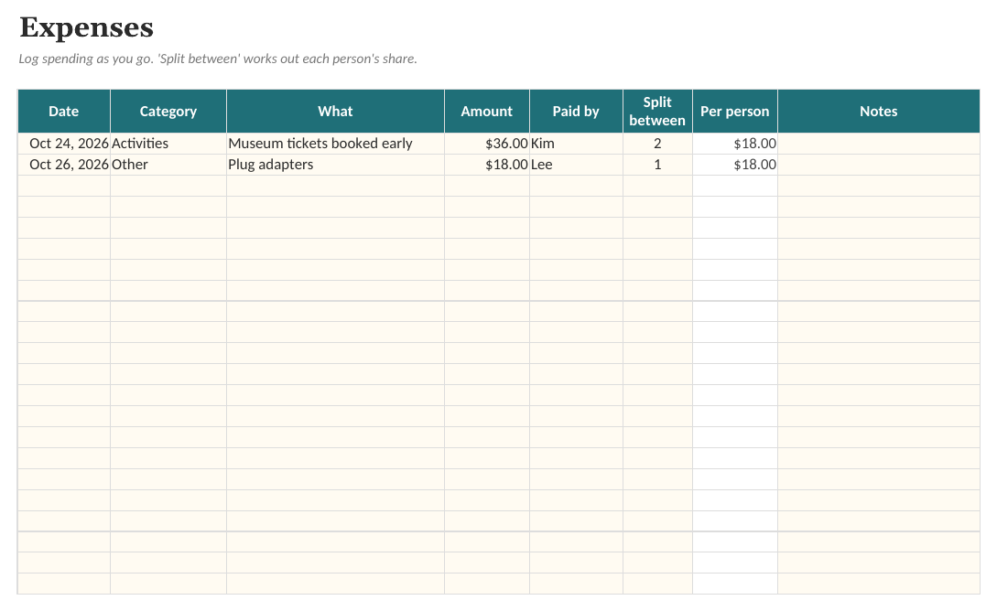Select the $36.00 amount cell
Image resolution: width=997 pixels, height=611 pixels.
tap(487, 144)
